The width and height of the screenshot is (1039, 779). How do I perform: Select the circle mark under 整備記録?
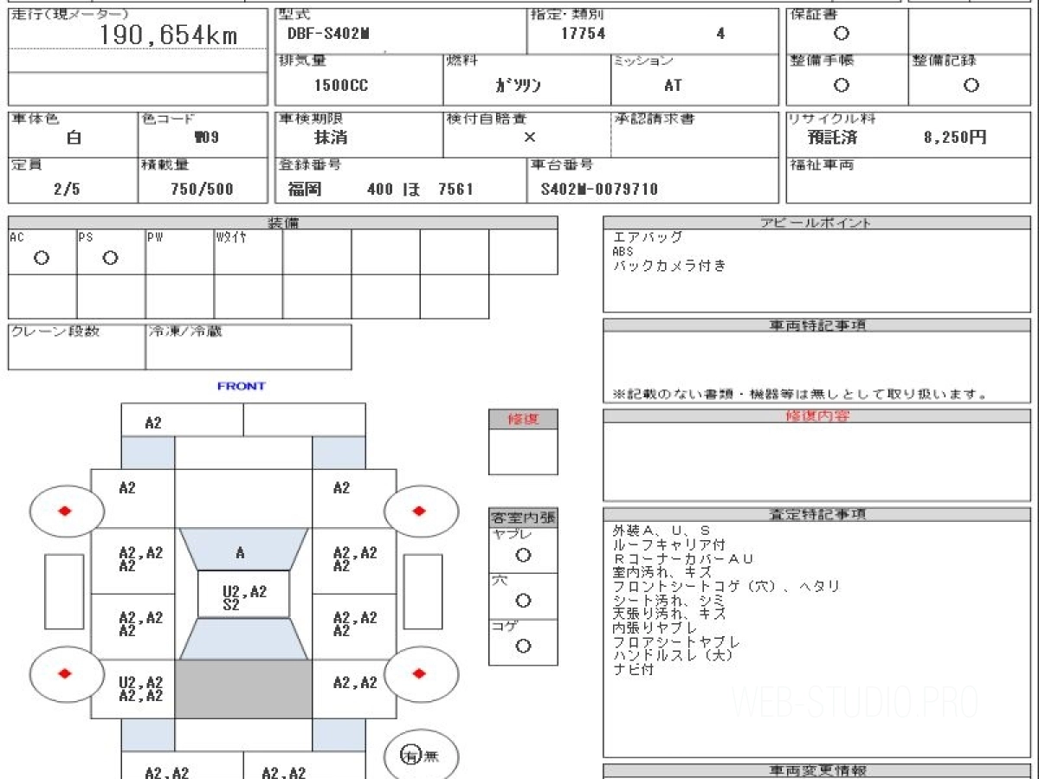[x=971, y=85]
